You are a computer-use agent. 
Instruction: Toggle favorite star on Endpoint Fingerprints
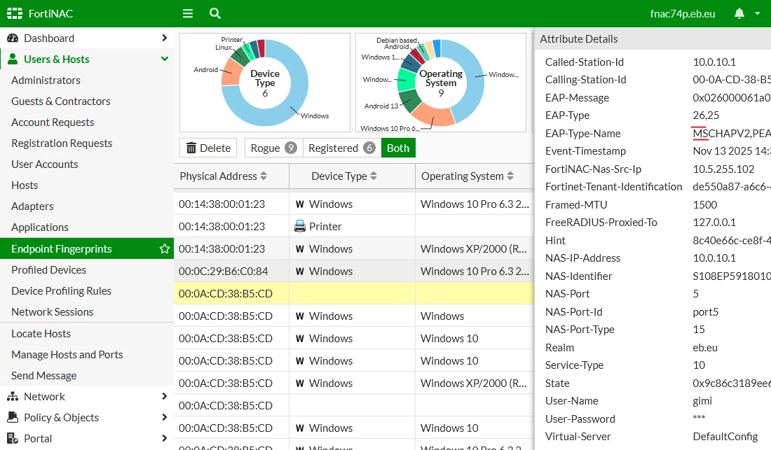[164, 248]
